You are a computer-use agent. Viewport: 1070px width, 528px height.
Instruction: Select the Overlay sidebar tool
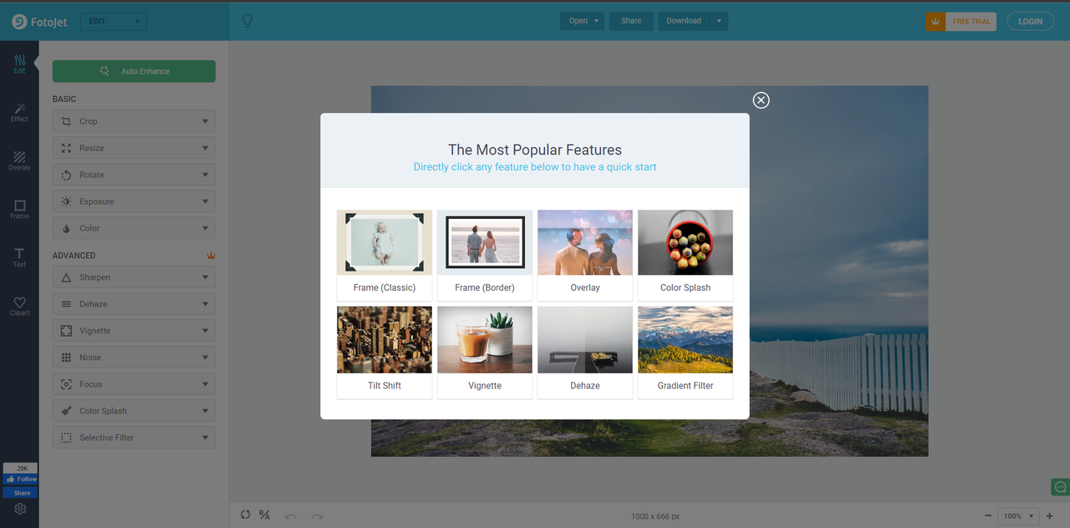pyautogui.click(x=19, y=160)
